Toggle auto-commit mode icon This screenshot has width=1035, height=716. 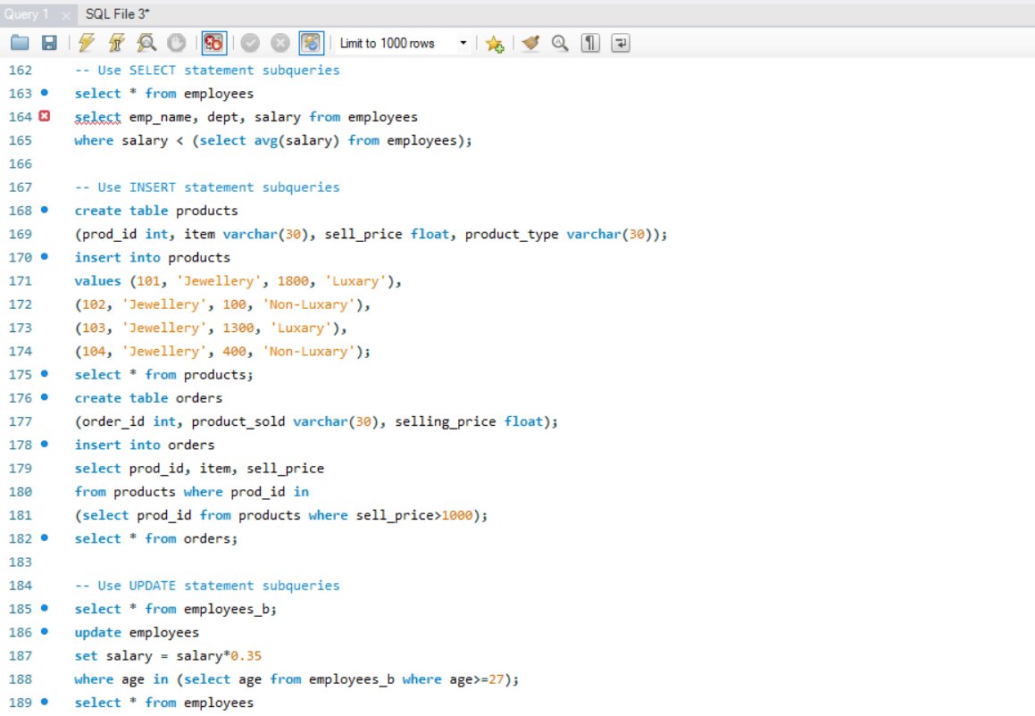(x=311, y=44)
